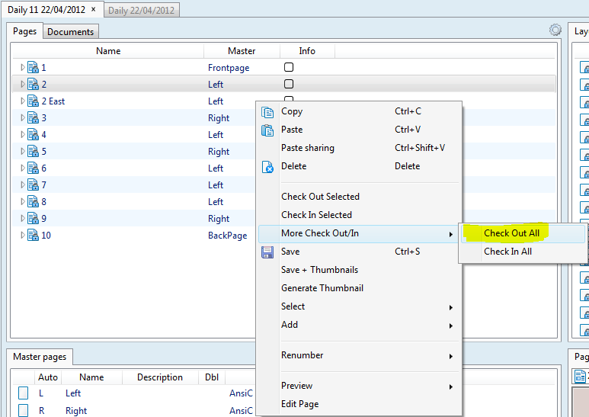Expand page 10 tree row

coord(23,235)
